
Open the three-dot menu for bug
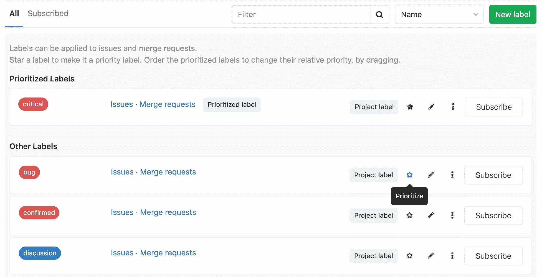click(453, 175)
